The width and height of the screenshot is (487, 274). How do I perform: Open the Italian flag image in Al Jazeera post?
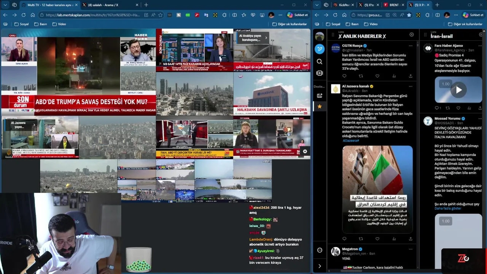[377, 190]
